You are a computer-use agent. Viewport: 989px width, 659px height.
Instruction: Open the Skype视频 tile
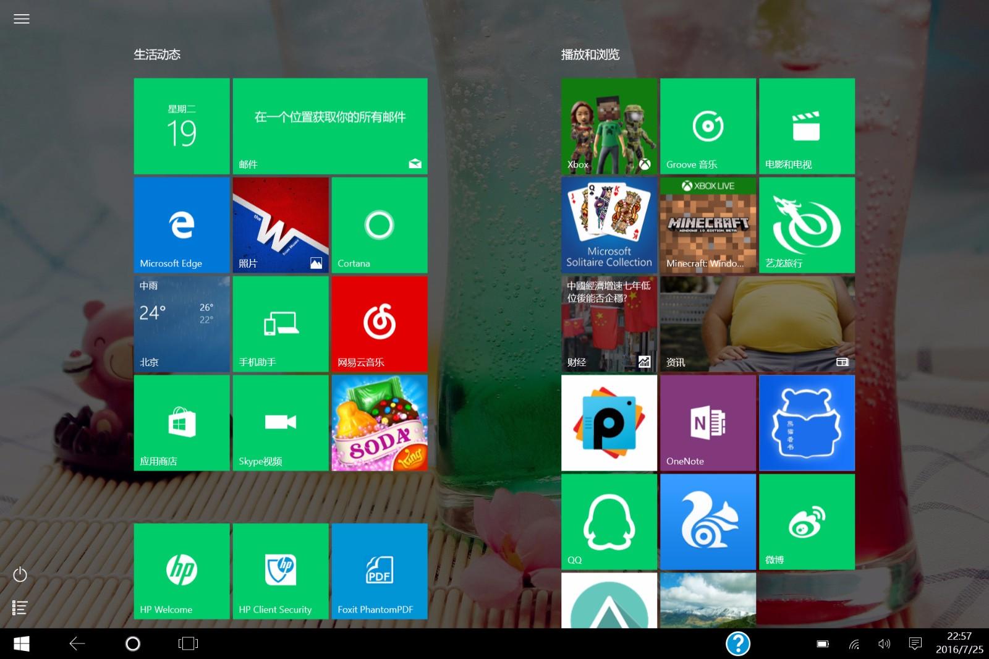281,423
